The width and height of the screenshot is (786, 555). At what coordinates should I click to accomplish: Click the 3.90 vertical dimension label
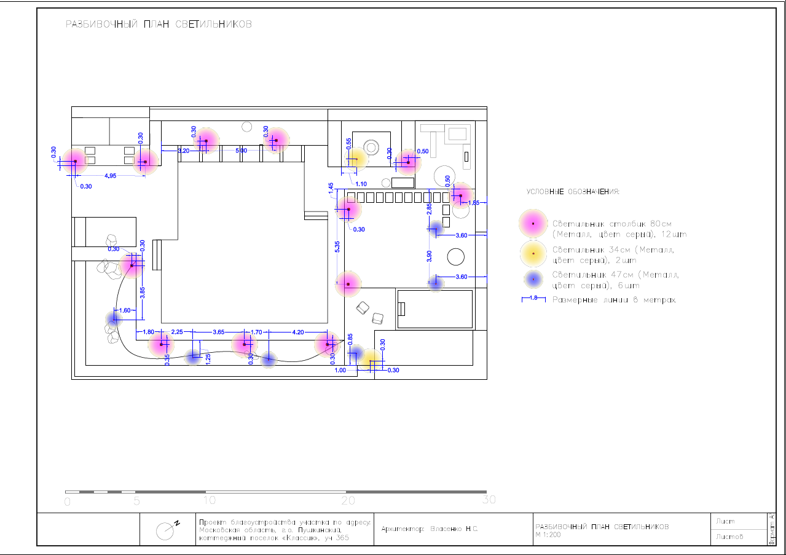tap(429, 256)
